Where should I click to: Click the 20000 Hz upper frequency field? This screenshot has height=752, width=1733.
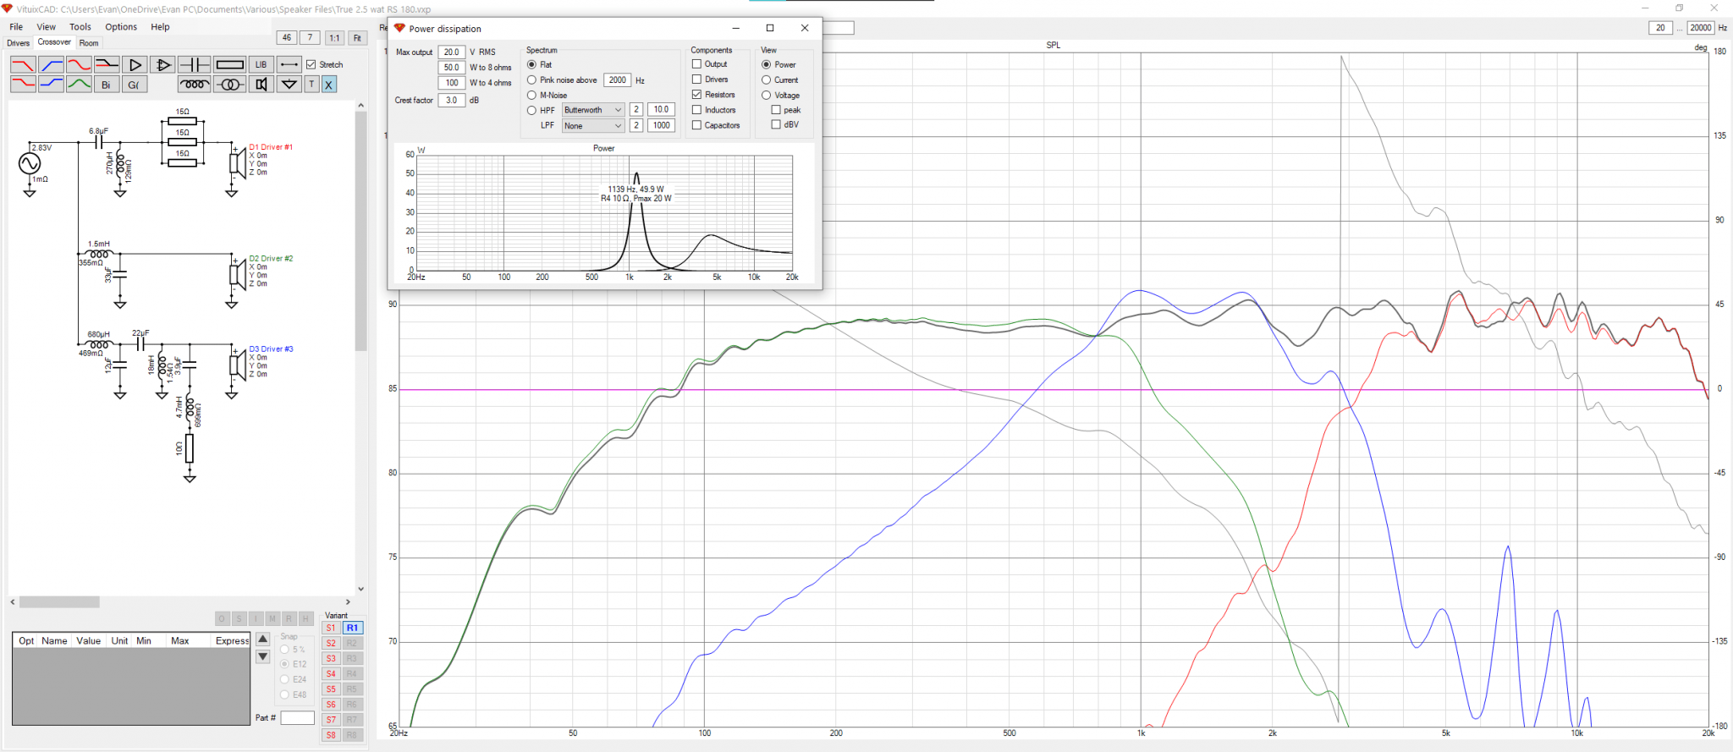point(1701,28)
